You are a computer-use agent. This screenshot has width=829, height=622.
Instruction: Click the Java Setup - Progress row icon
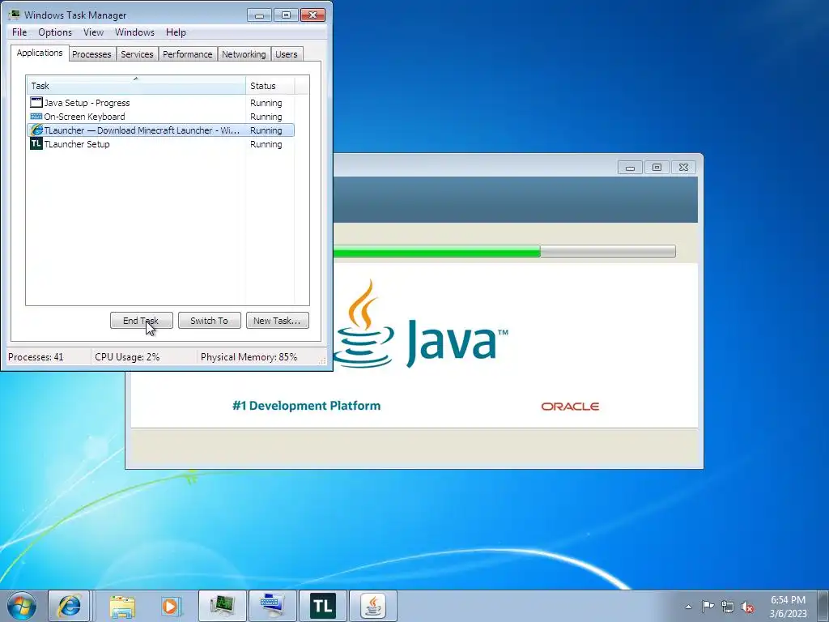(x=36, y=102)
